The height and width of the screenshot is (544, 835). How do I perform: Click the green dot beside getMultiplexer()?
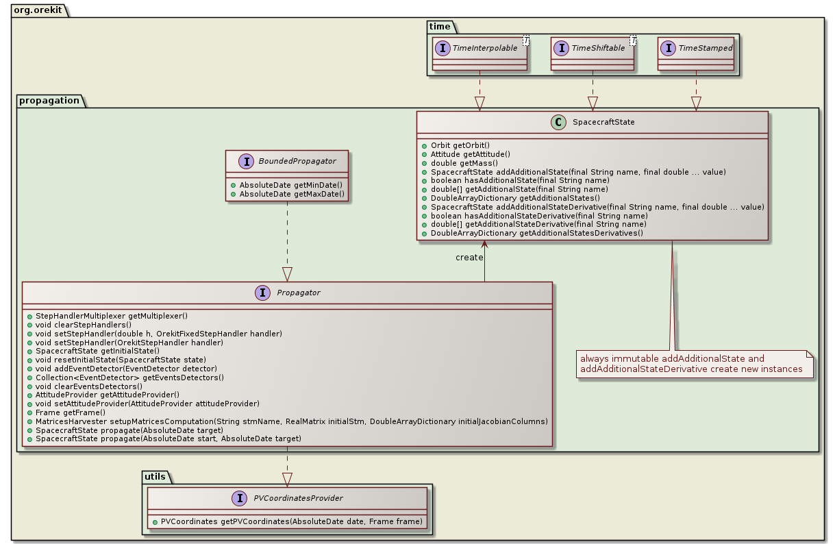point(30,316)
